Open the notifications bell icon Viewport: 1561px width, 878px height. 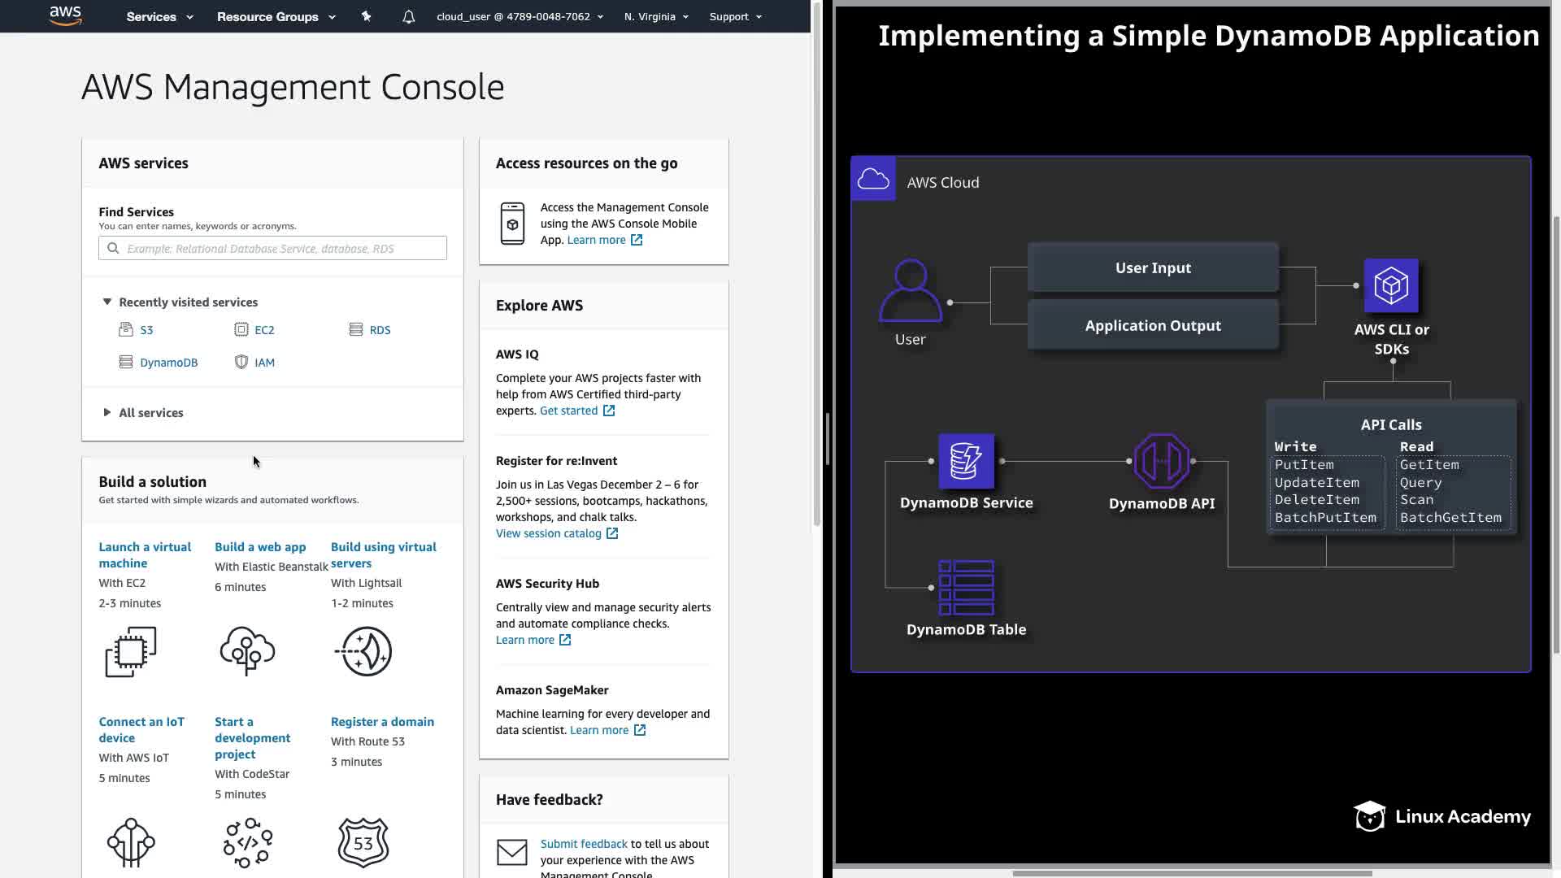tap(409, 16)
